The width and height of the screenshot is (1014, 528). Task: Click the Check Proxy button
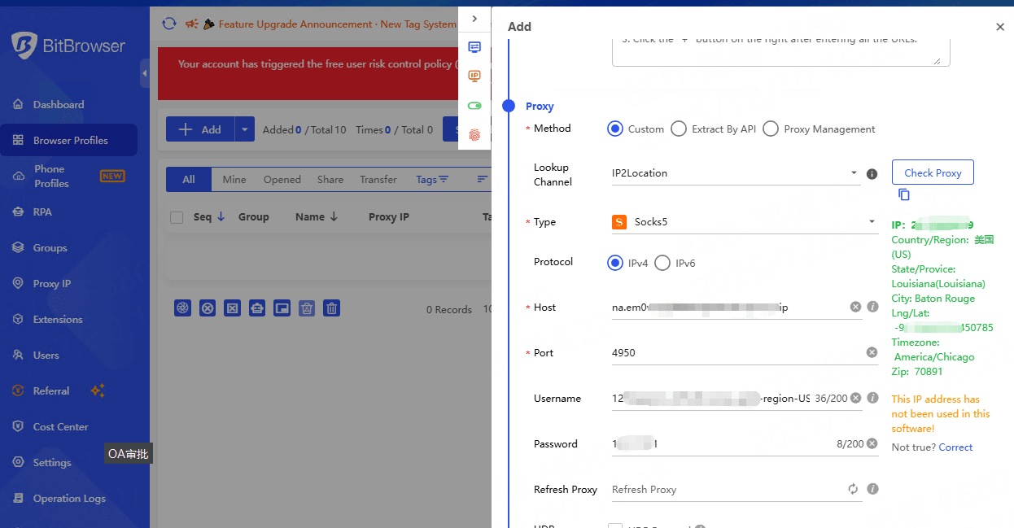pos(933,172)
